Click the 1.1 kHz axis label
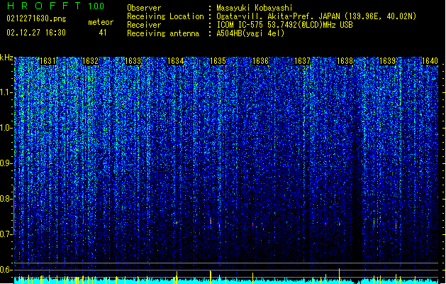 coord(6,92)
